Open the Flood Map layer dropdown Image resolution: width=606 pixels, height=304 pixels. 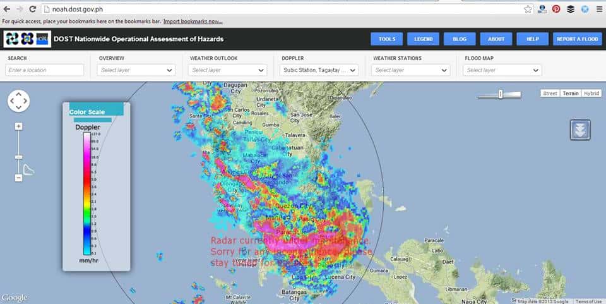502,70
